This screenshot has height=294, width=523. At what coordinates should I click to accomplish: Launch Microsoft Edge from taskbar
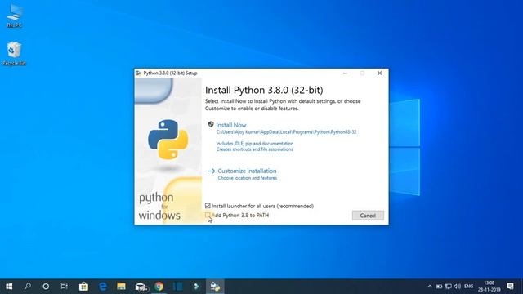coord(103,287)
